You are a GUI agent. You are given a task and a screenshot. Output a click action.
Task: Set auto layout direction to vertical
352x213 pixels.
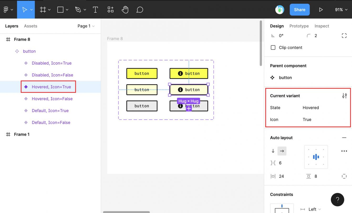click(x=273, y=151)
